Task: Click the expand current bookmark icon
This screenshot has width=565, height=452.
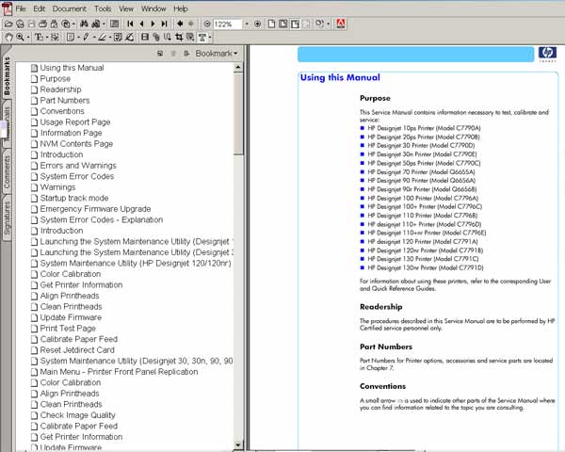Action: point(186,54)
